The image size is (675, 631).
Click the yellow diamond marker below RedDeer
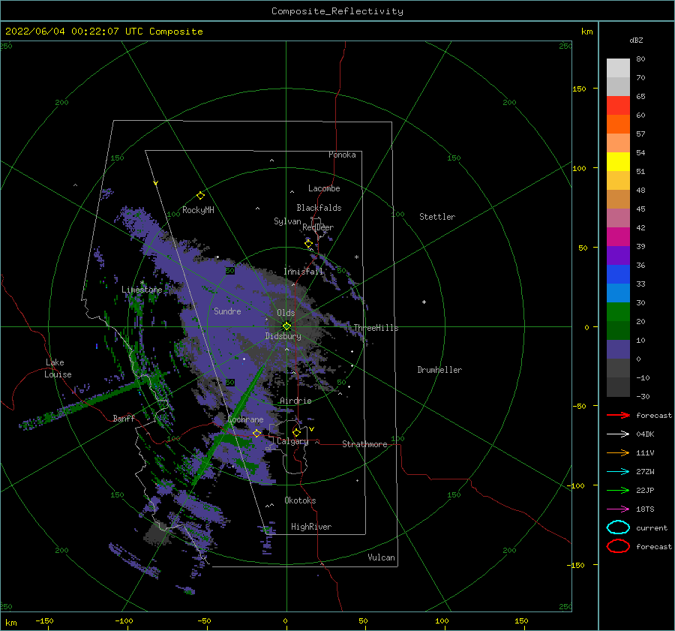[x=309, y=244]
